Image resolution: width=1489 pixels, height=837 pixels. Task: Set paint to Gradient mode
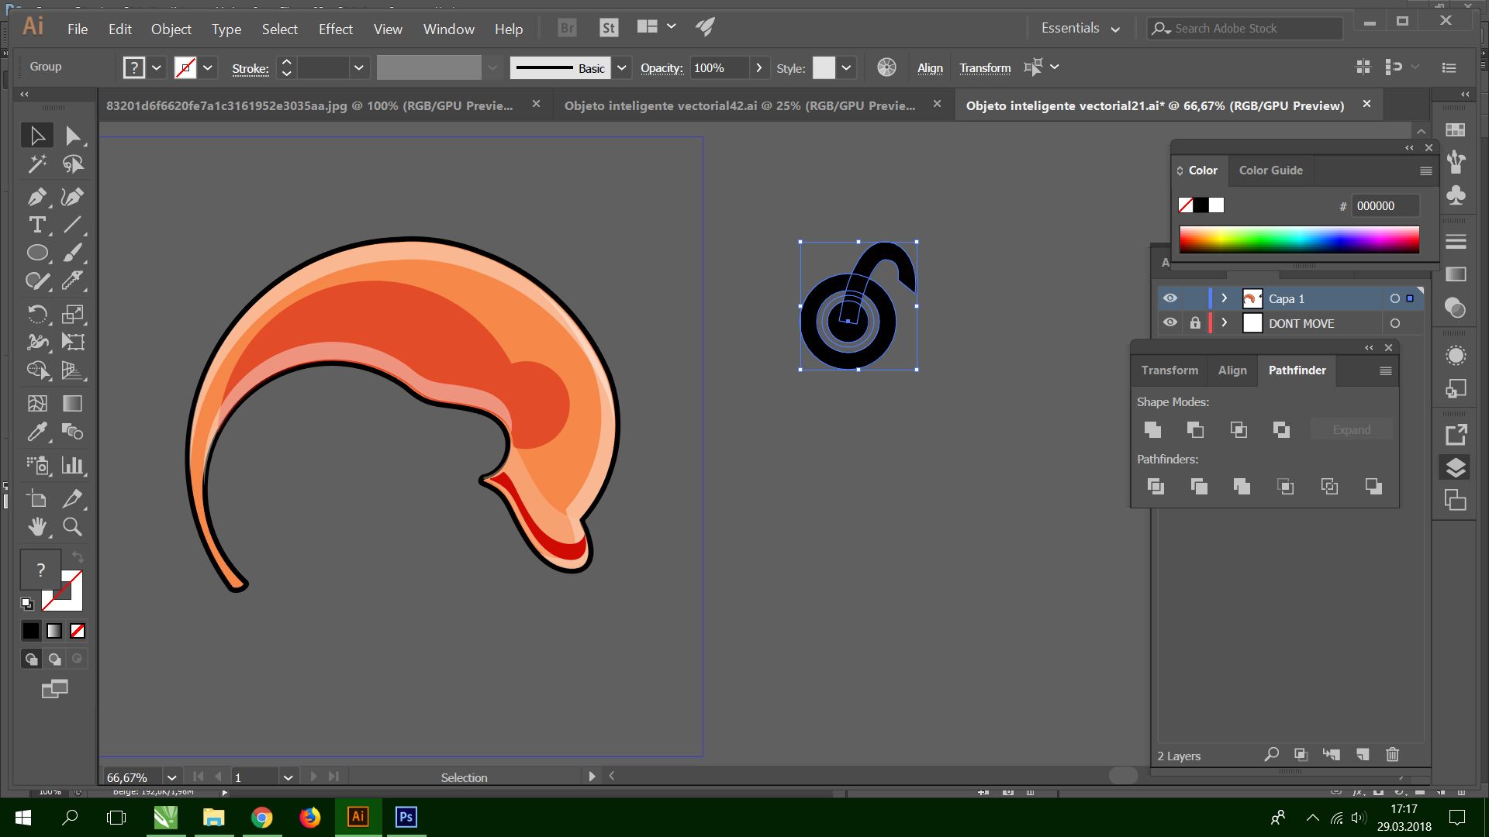pos(54,631)
